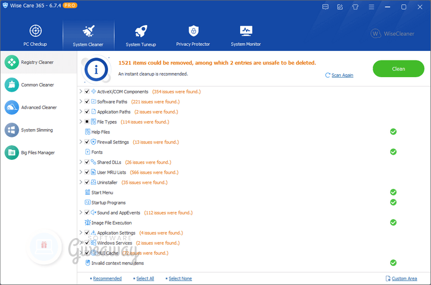The width and height of the screenshot is (431, 285).
Task: Click the Select None link
Action: coord(180,278)
